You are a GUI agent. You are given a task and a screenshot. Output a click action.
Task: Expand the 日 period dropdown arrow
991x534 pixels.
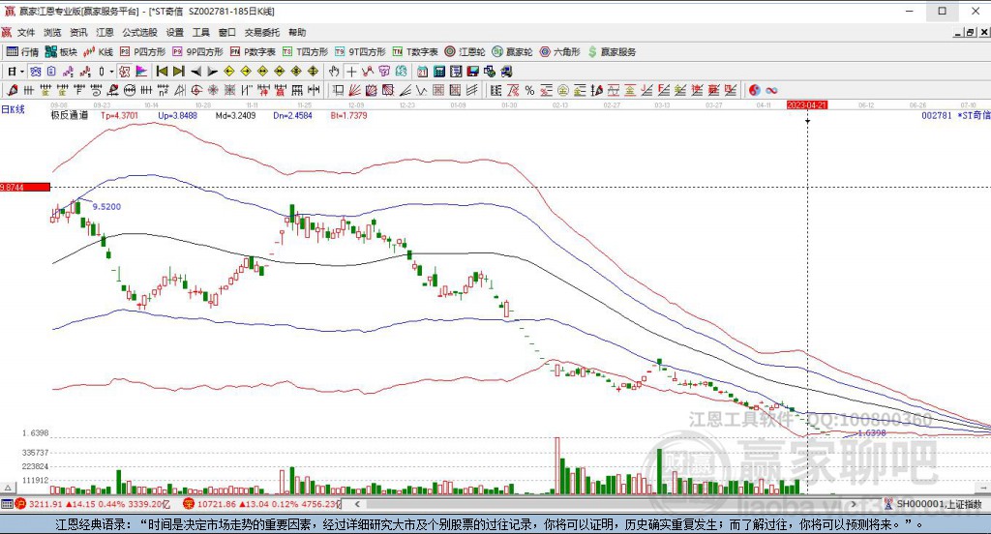21,72
